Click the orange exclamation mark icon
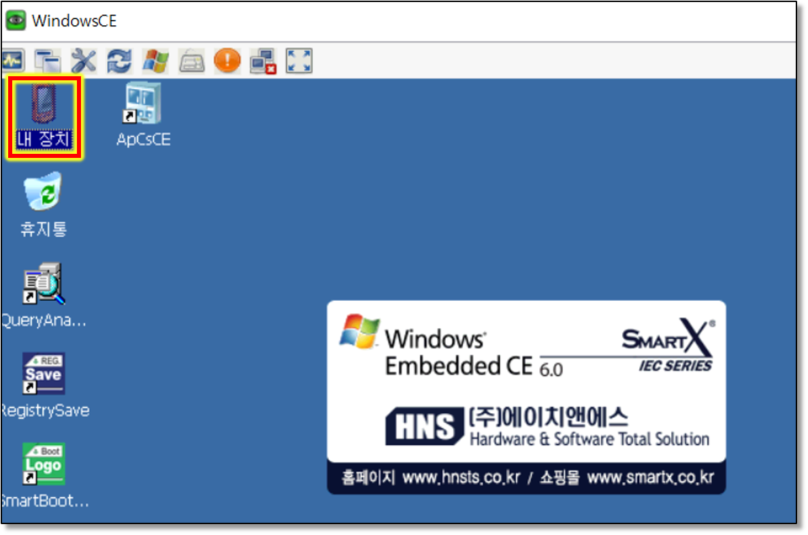 [x=227, y=61]
